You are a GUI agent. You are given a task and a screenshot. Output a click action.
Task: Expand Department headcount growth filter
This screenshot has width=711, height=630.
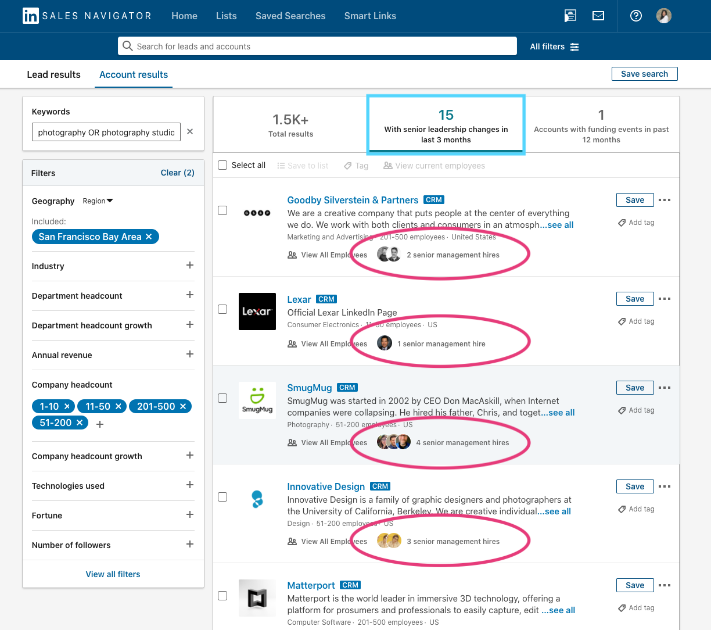tap(190, 324)
